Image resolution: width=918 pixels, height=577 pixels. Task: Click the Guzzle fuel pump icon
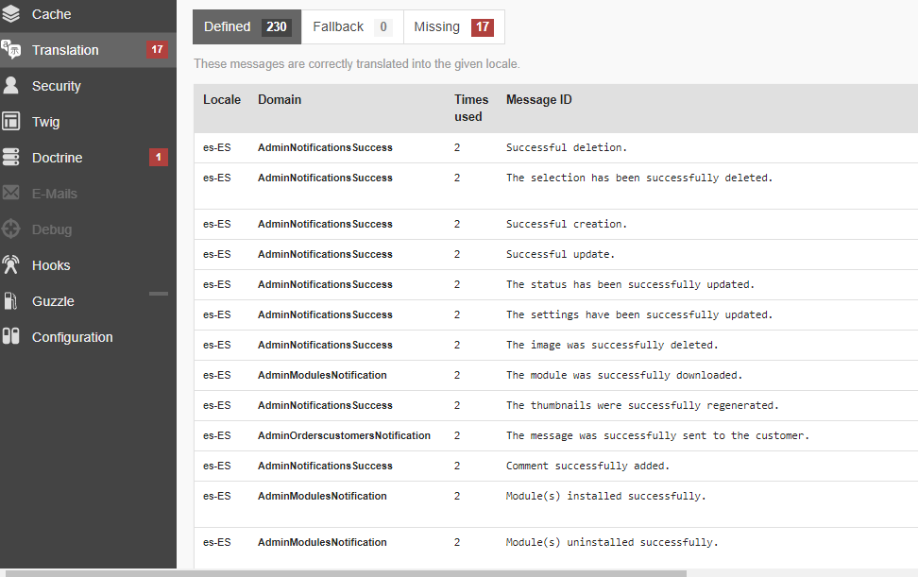(11, 301)
